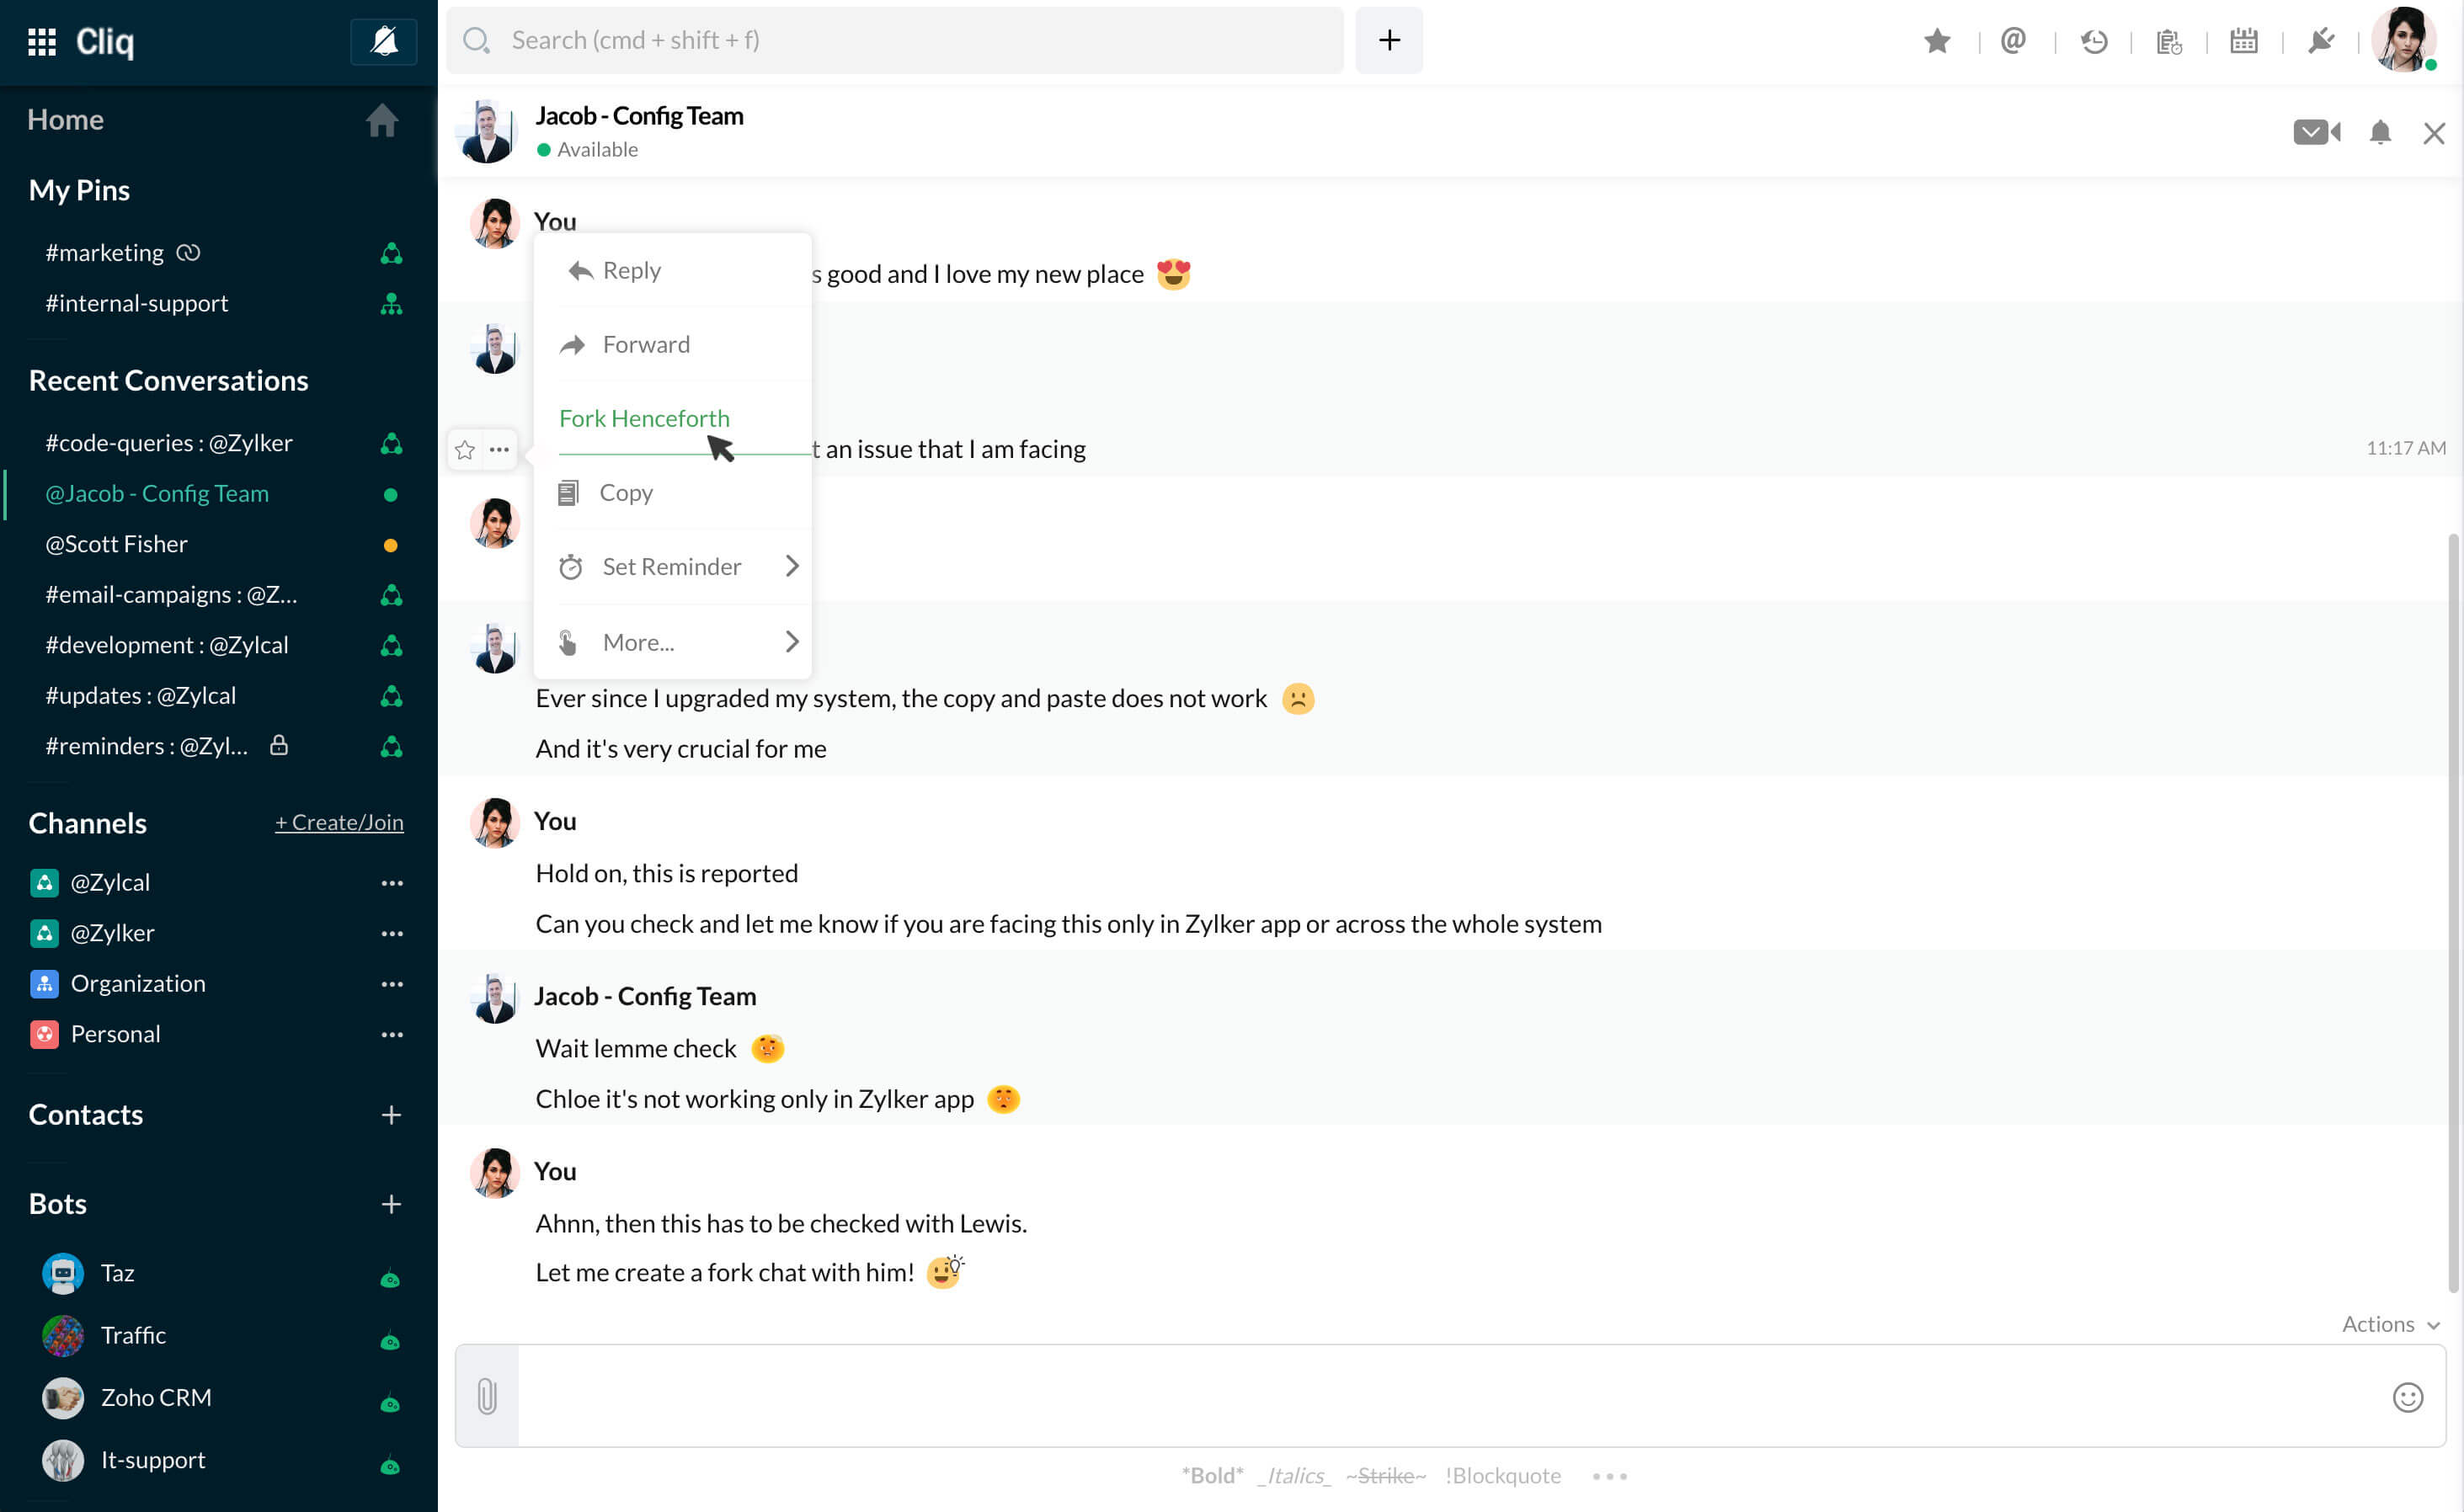Click the plus button next to search
This screenshot has width=2464, height=1512.
point(1389,40)
